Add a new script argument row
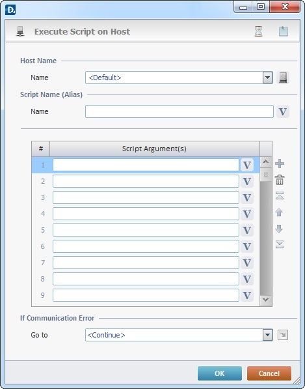Viewport: 305px width, 389px height. pyautogui.click(x=280, y=164)
